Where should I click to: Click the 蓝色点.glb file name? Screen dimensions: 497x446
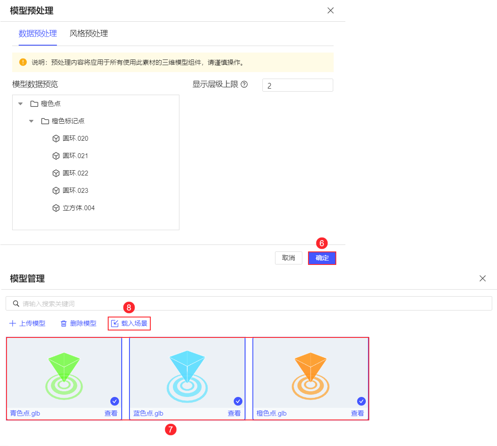coord(148,413)
